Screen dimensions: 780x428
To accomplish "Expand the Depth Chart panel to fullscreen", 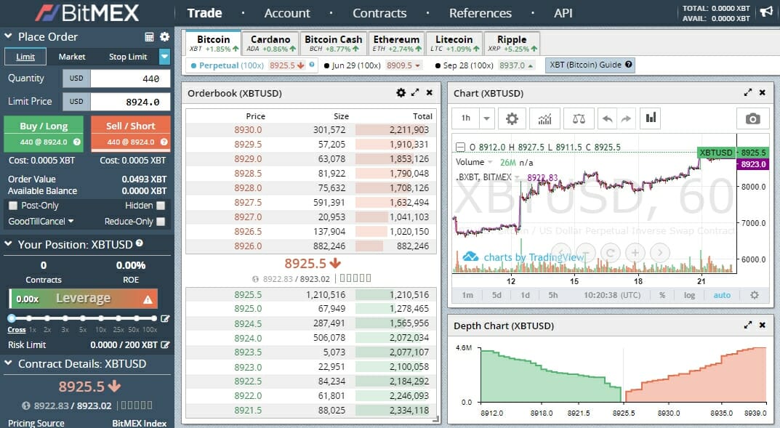I will [x=748, y=325].
